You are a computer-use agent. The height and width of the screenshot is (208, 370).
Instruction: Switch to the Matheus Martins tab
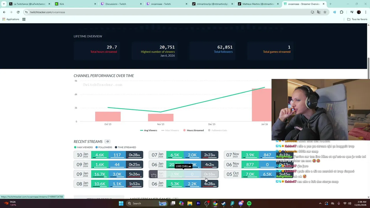(258, 4)
